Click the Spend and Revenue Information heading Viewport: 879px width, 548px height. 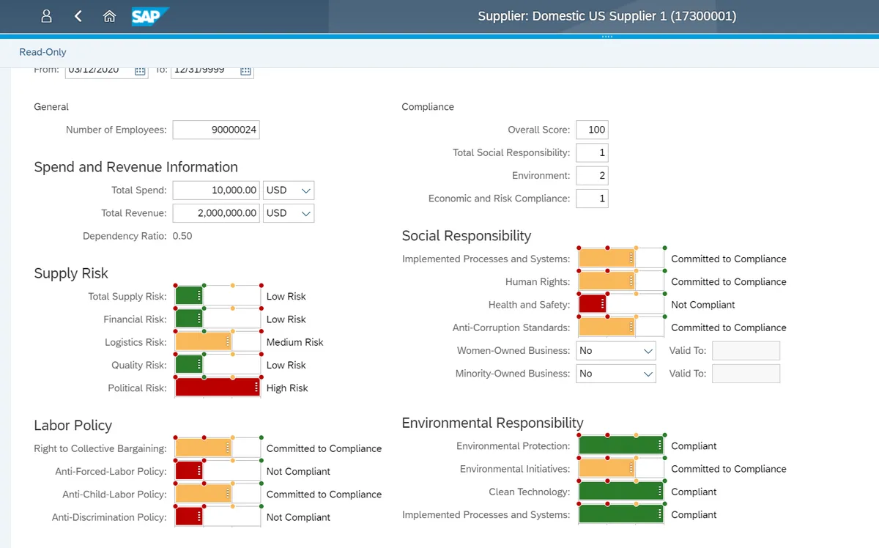coord(136,167)
